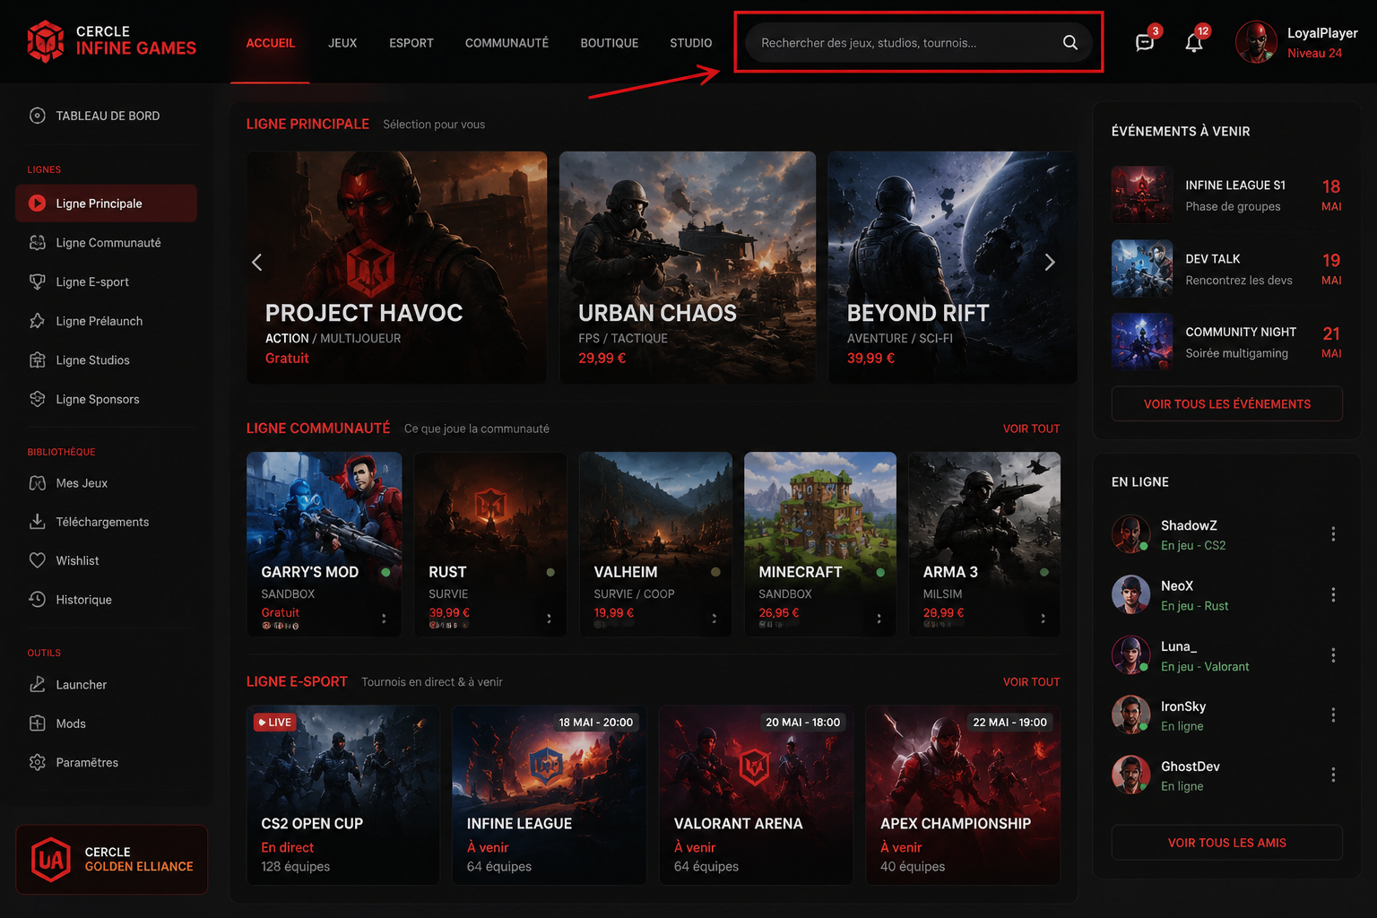Click Voir tout for Ligne Communauté

[x=1031, y=429]
